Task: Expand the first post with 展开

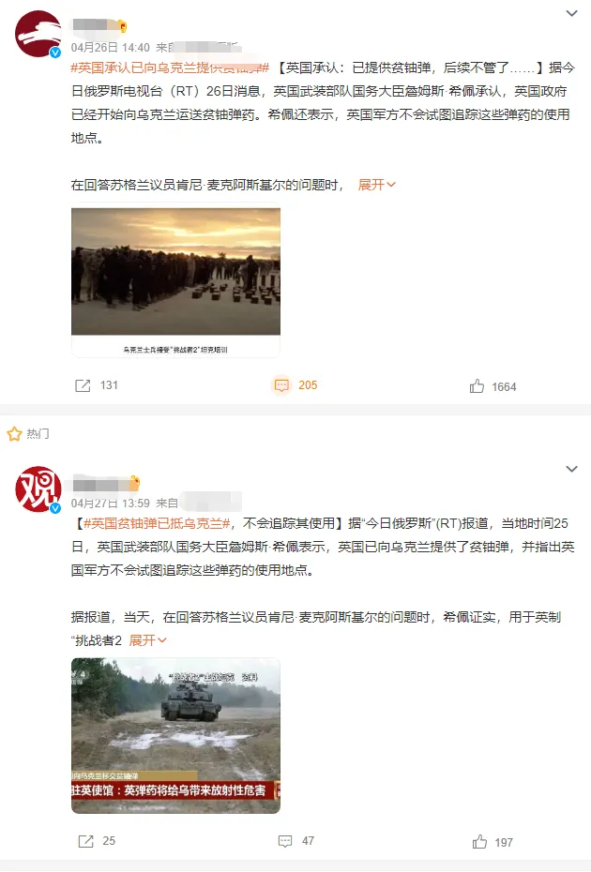Action: pos(376,185)
